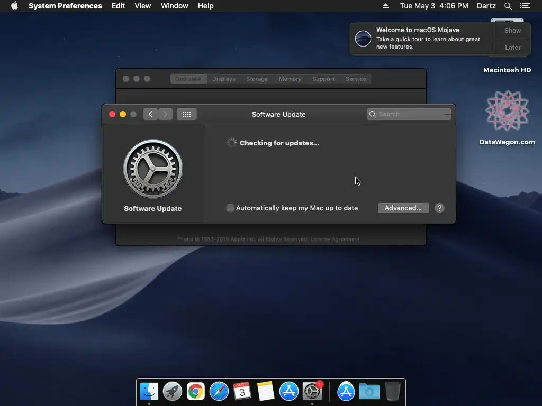
Task: Open Calendar icon showing May 3
Action: 242,391
